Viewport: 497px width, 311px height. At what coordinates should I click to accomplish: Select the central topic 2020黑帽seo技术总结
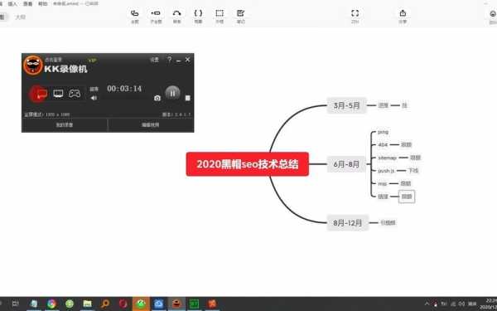tap(247, 164)
